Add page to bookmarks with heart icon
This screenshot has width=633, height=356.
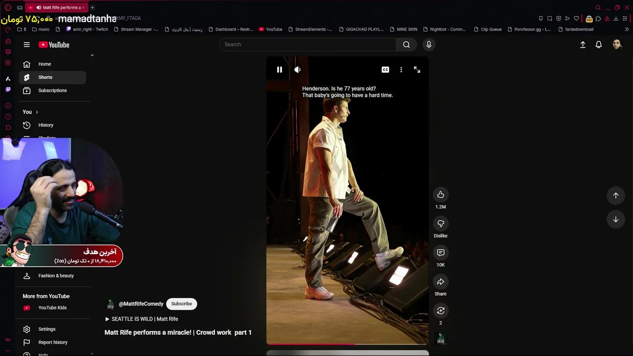(x=576, y=19)
